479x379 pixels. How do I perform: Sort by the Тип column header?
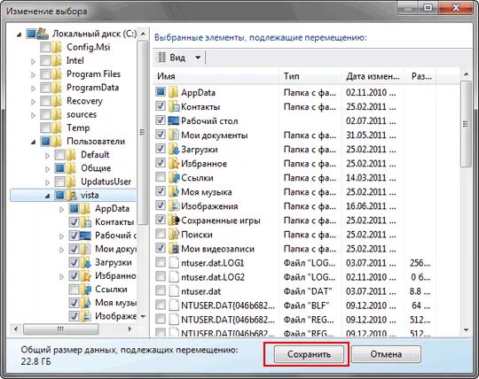(x=310, y=76)
